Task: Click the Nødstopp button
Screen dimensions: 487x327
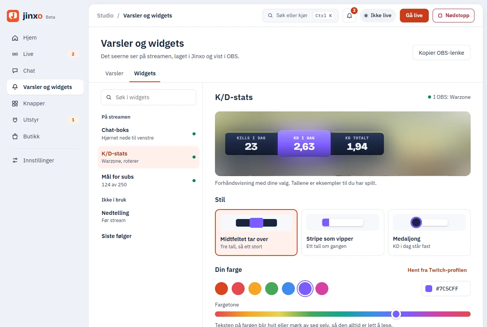Action: (x=454, y=16)
